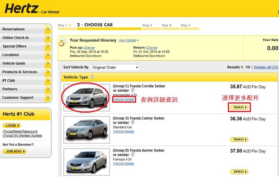Select the Toyota Camry Sedan
This screenshot has height=177, width=279.
coord(239,139)
